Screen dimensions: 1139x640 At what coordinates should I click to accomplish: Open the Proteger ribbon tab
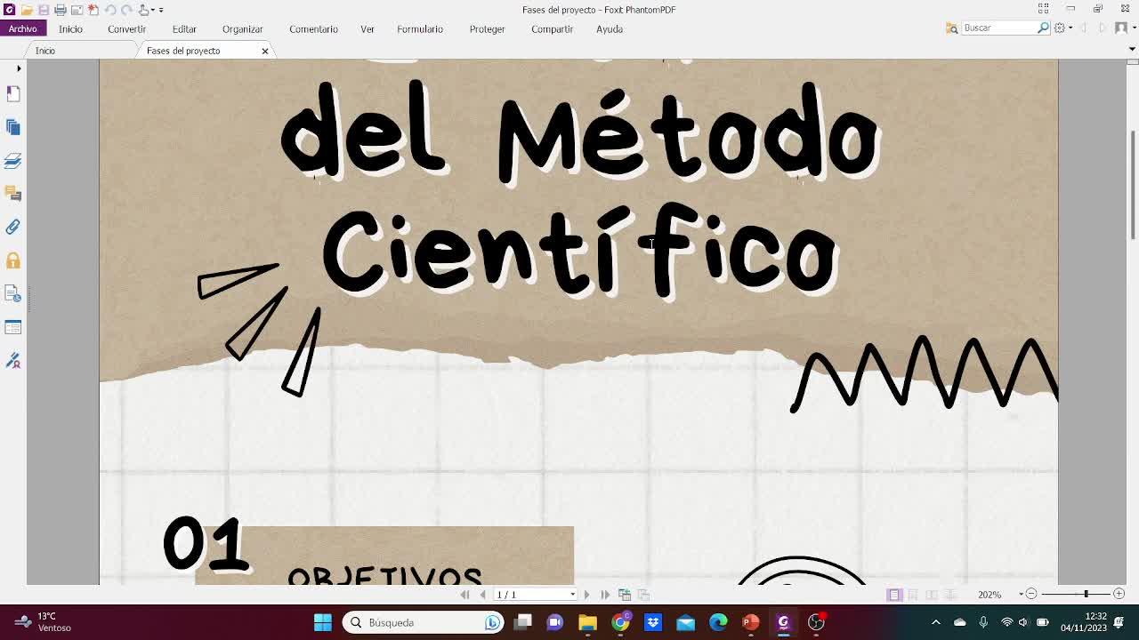pos(487,28)
